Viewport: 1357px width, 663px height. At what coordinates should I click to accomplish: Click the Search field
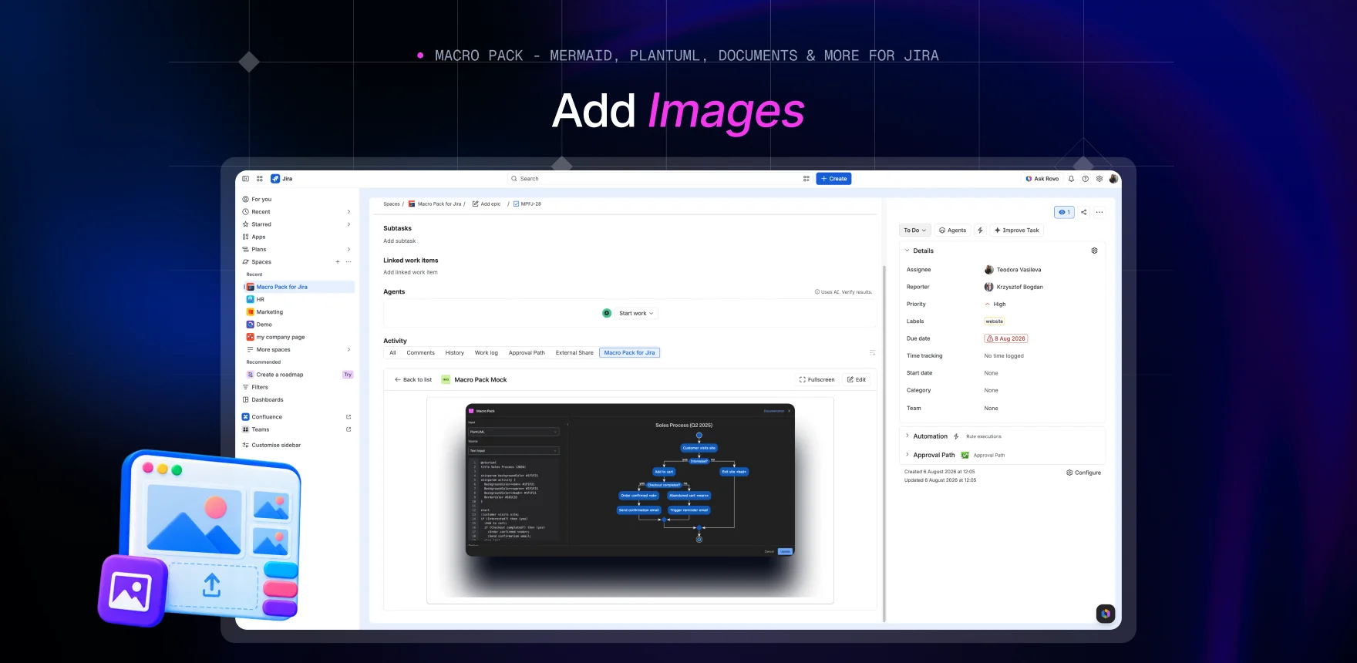[x=654, y=179]
